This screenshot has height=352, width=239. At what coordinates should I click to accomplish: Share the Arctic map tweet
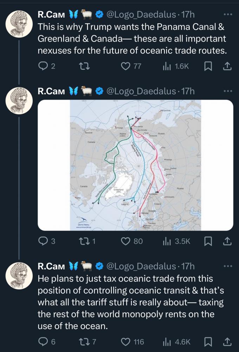pyautogui.click(x=227, y=241)
